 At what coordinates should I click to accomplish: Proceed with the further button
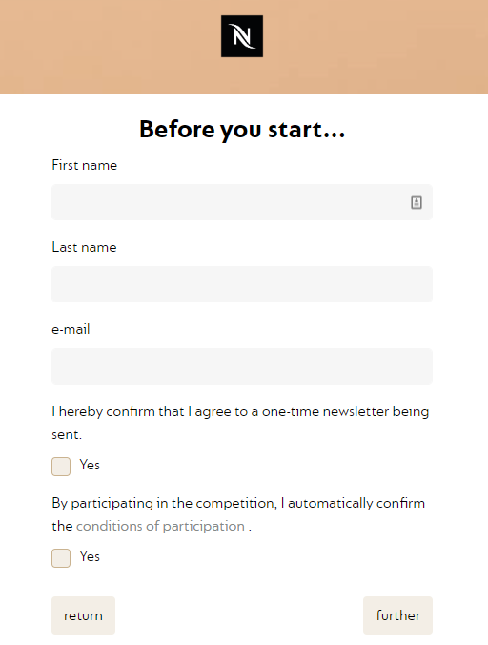pyautogui.click(x=397, y=615)
